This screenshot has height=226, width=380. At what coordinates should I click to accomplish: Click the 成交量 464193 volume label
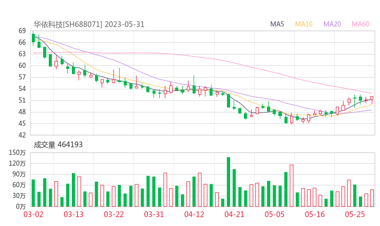(58, 145)
